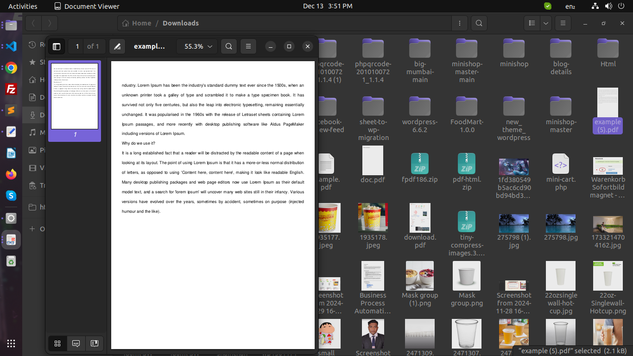
Task: Open LibreOffice Writer from dock
Action: pyautogui.click(x=11, y=153)
